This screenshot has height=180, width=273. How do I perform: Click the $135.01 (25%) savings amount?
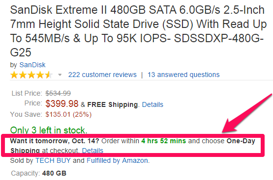(68, 115)
